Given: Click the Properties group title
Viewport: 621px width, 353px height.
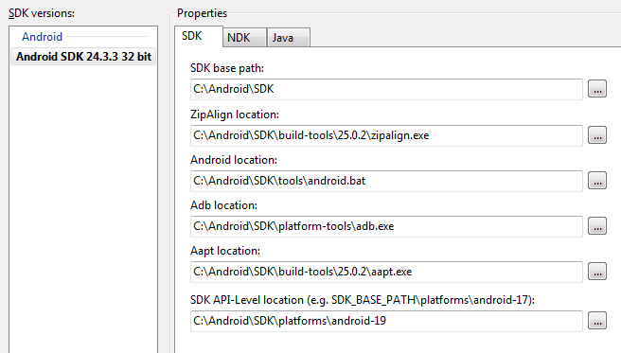Looking at the screenshot, I should coord(202,13).
